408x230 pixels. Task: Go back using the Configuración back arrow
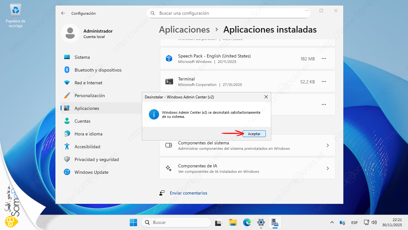click(63, 13)
